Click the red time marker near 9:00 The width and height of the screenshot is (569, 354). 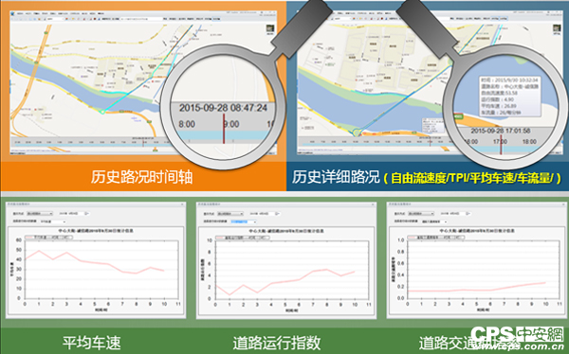pos(224,129)
